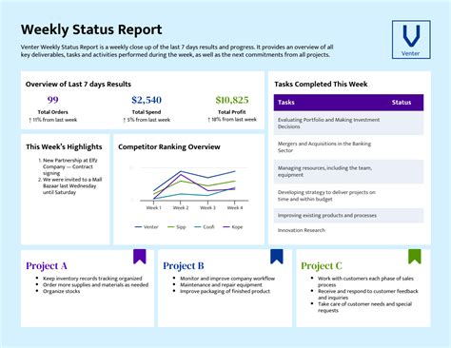The height and width of the screenshot is (348, 451).
Task: Click the Week 2 axis label
Action: 181,208
